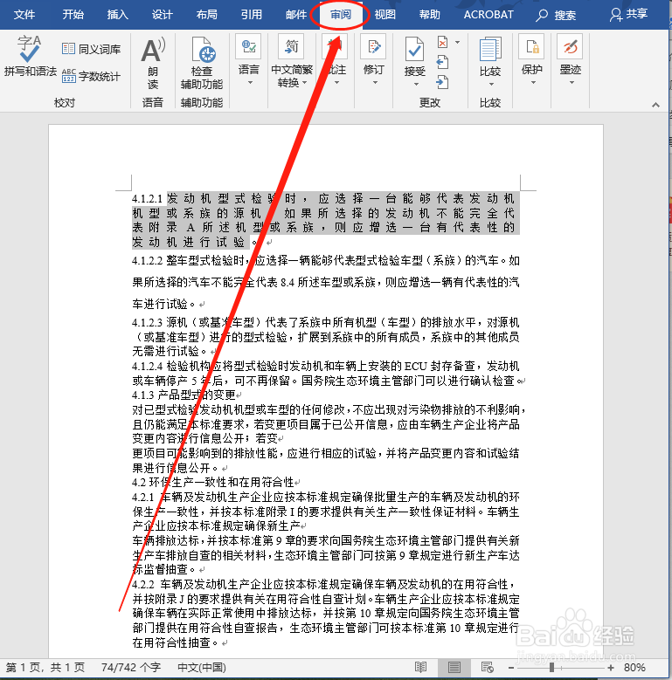The width and height of the screenshot is (672, 680).
Task: Switch to print layout view icon
Action: tap(454, 668)
